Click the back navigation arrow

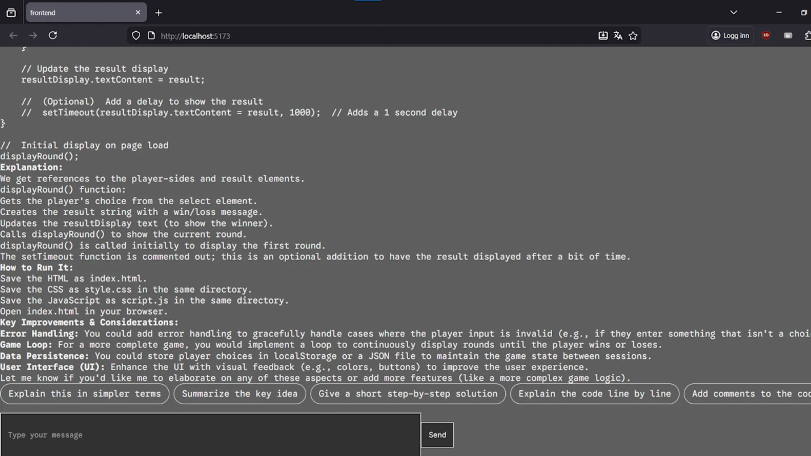click(13, 36)
